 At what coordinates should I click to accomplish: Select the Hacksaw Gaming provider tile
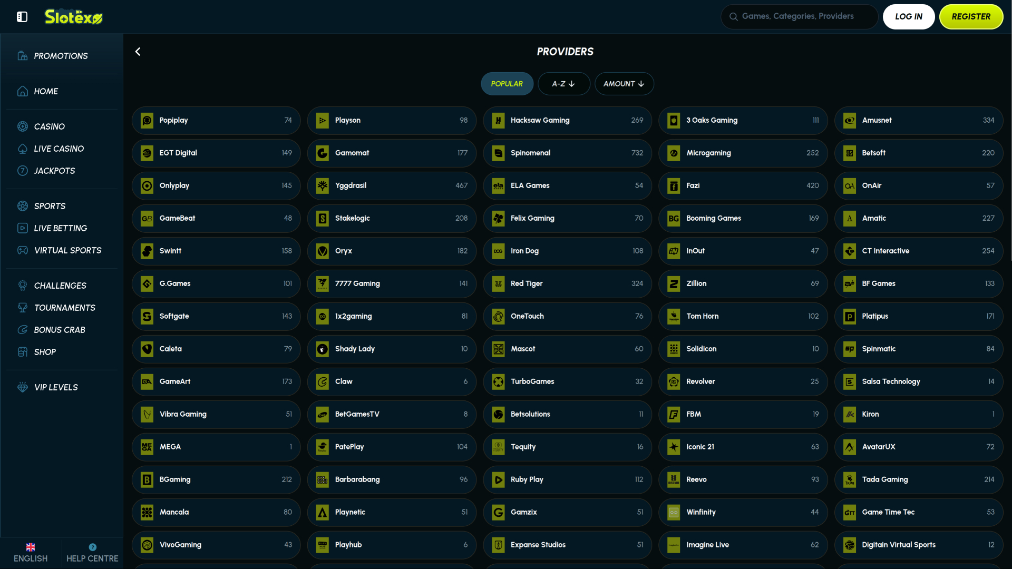click(x=567, y=120)
